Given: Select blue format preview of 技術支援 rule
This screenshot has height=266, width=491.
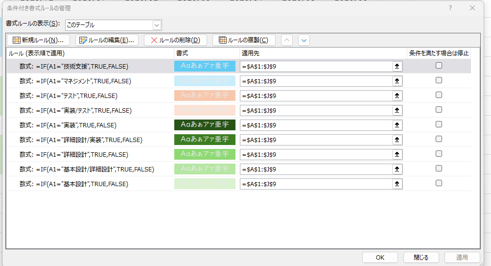Looking at the screenshot, I should [205, 66].
